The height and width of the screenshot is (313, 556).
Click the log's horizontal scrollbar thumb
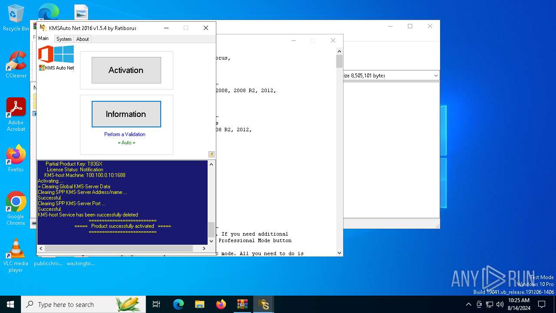(x=119, y=248)
